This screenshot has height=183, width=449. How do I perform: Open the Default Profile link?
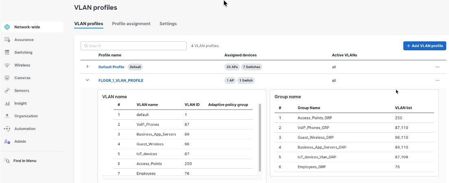click(111, 67)
